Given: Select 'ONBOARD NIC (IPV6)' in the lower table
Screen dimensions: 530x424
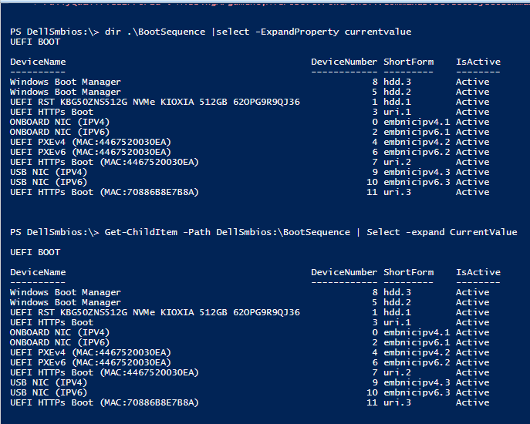Looking at the screenshot, I should pos(59,342).
